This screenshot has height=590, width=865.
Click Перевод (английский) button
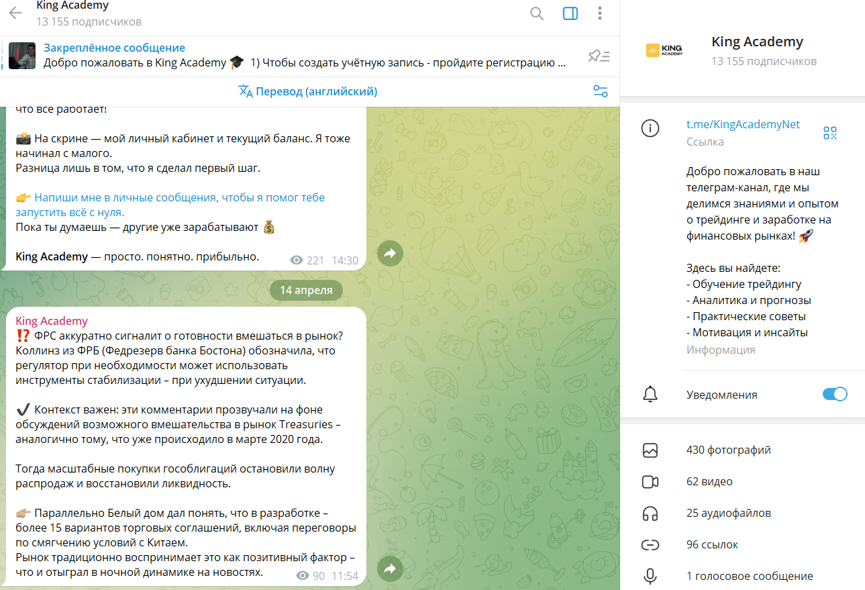click(309, 91)
